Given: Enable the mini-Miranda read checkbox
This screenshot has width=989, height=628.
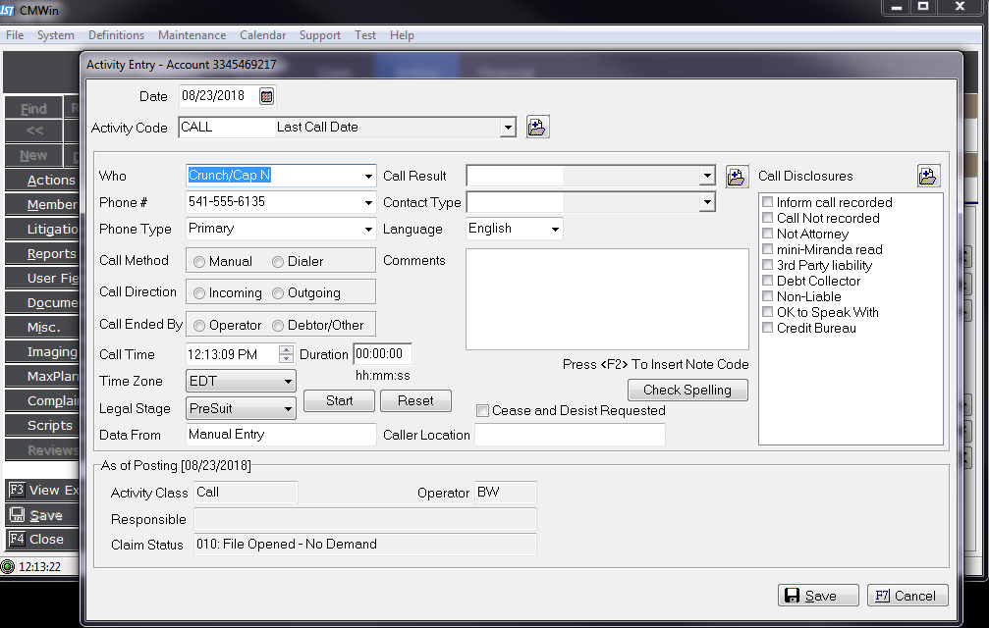Looking at the screenshot, I should click(768, 250).
